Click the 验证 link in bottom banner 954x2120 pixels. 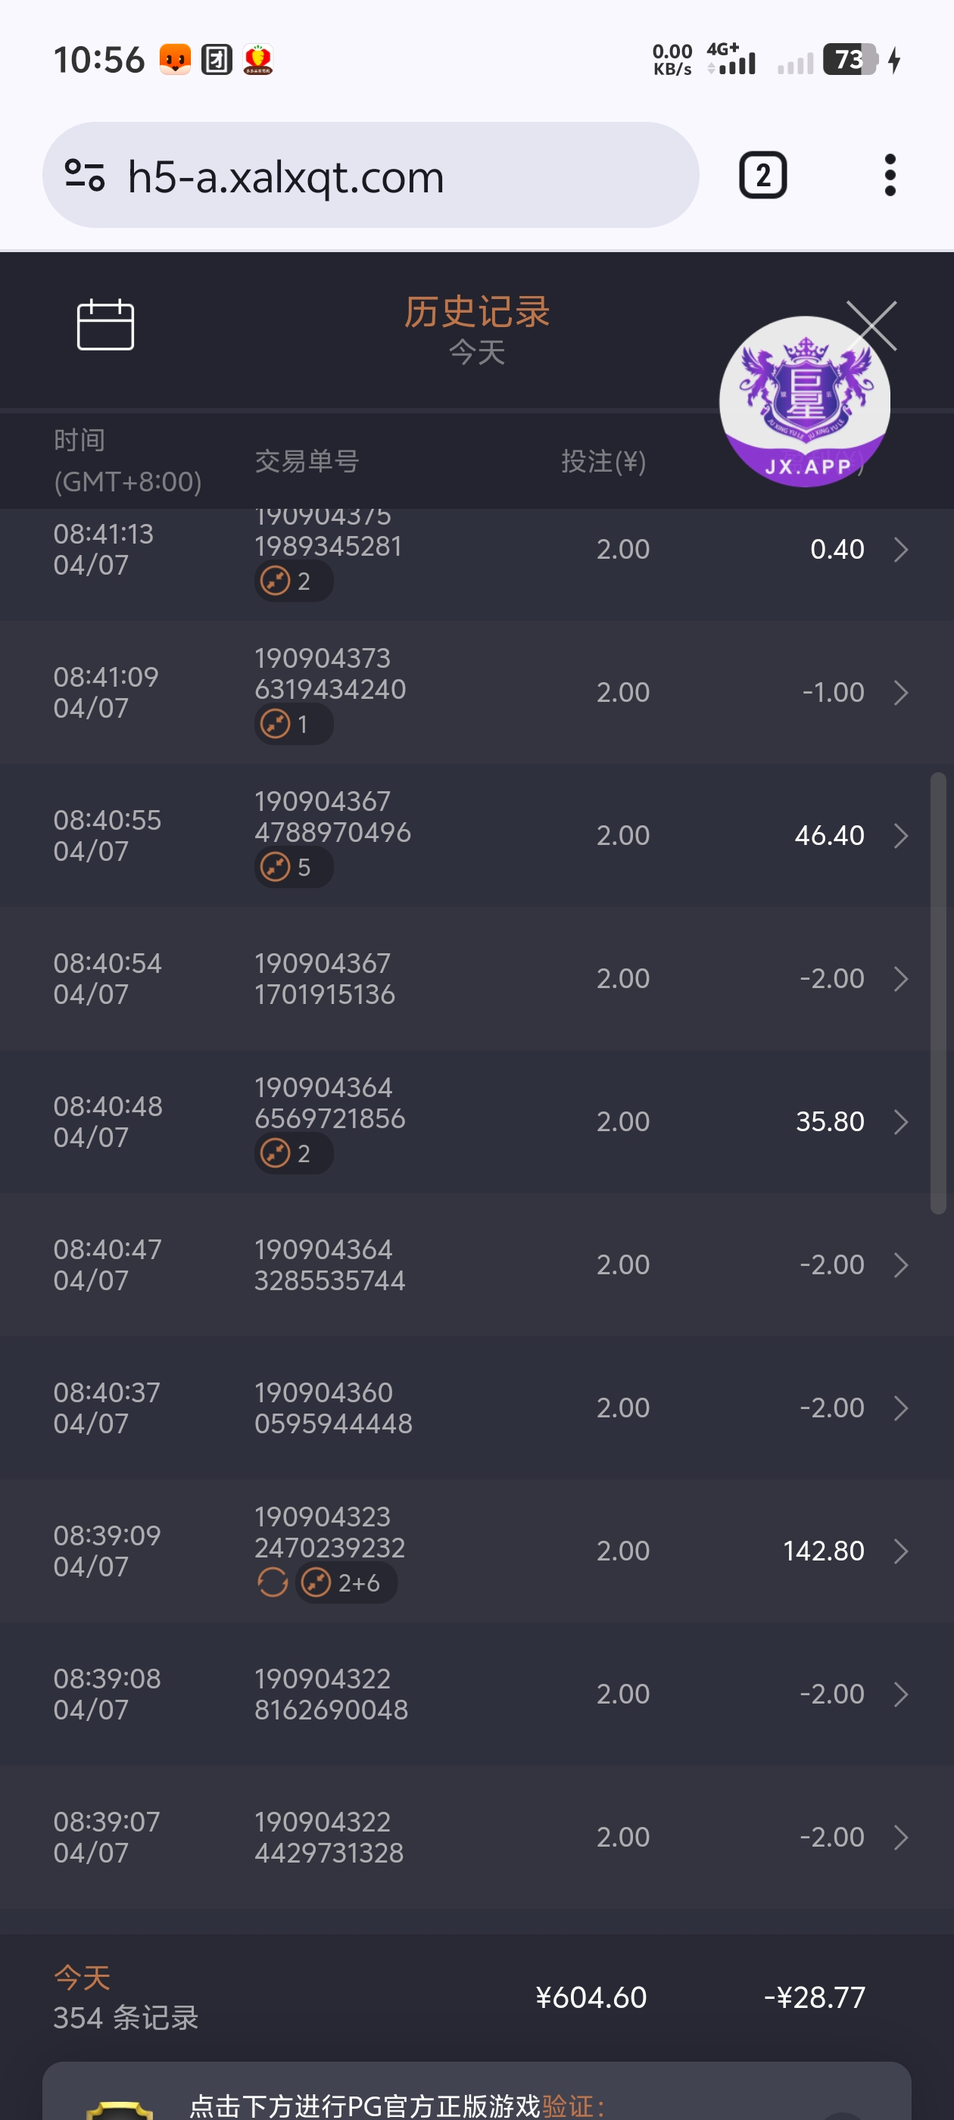click(566, 2105)
